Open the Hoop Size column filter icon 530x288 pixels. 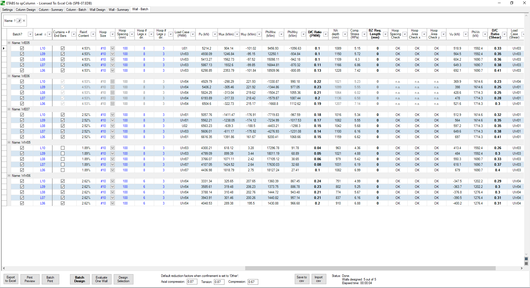tap(112, 34)
